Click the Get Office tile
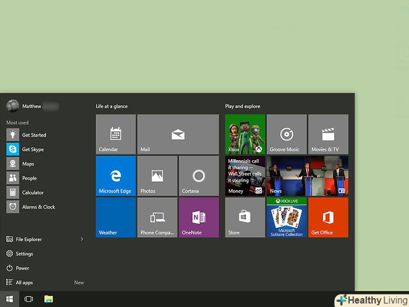The height and width of the screenshot is (307, 409). (x=328, y=217)
